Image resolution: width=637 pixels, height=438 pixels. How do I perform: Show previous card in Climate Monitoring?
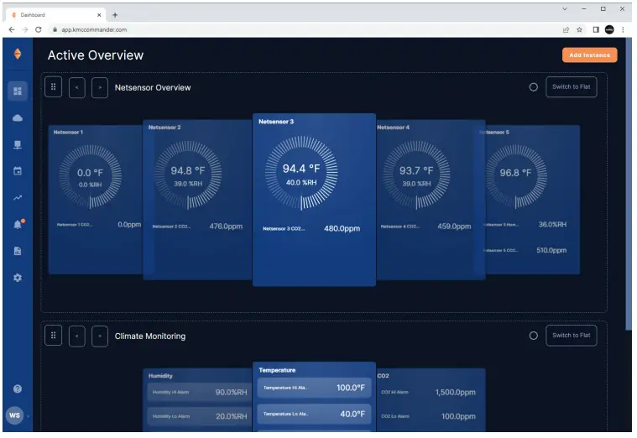coord(76,336)
